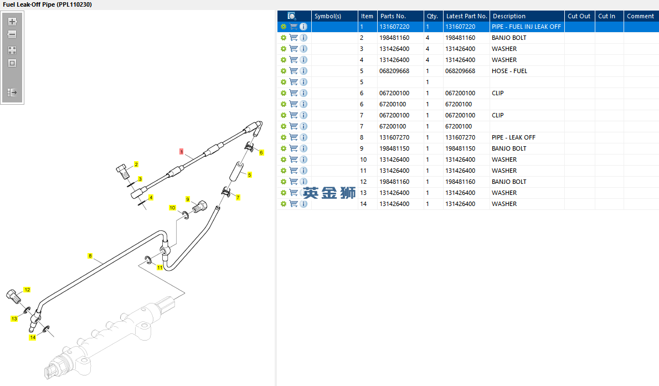The height and width of the screenshot is (386, 659).
Task: Add item 9 BANJO BOLT to cart
Action: tap(294, 148)
